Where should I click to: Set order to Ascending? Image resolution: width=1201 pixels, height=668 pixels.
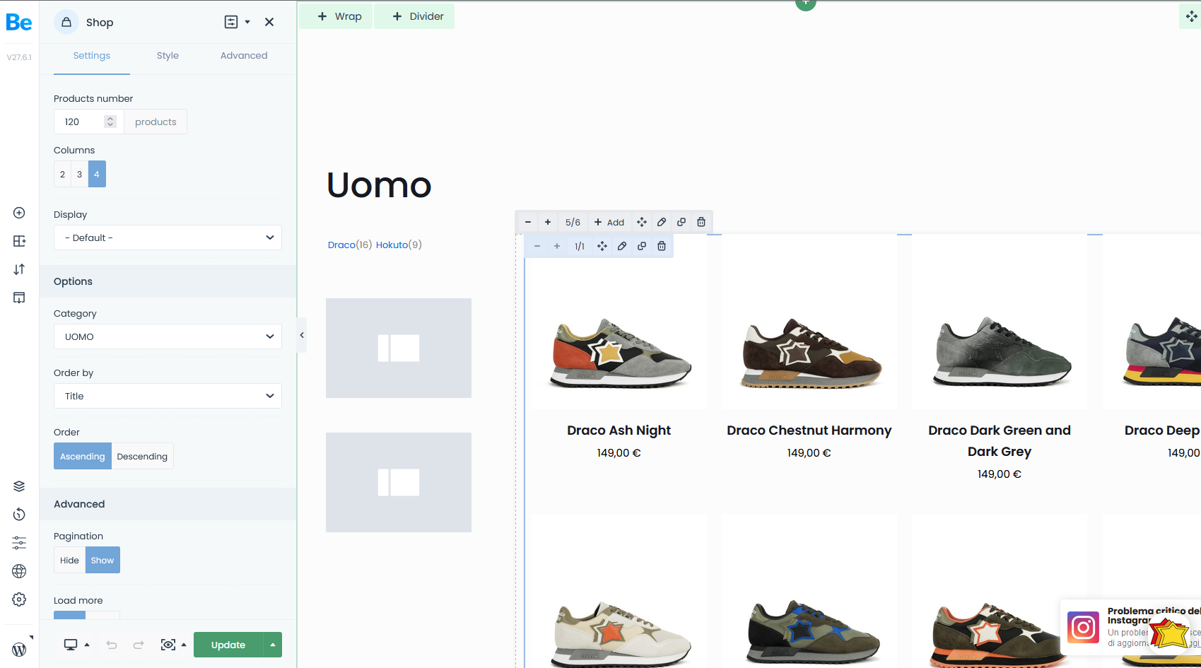tap(83, 456)
